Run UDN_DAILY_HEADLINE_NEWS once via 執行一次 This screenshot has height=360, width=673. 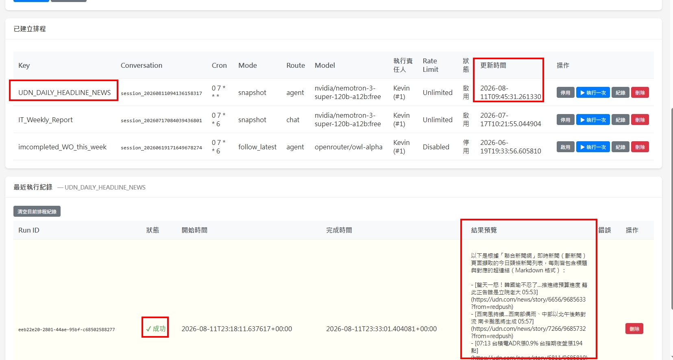coord(593,93)
